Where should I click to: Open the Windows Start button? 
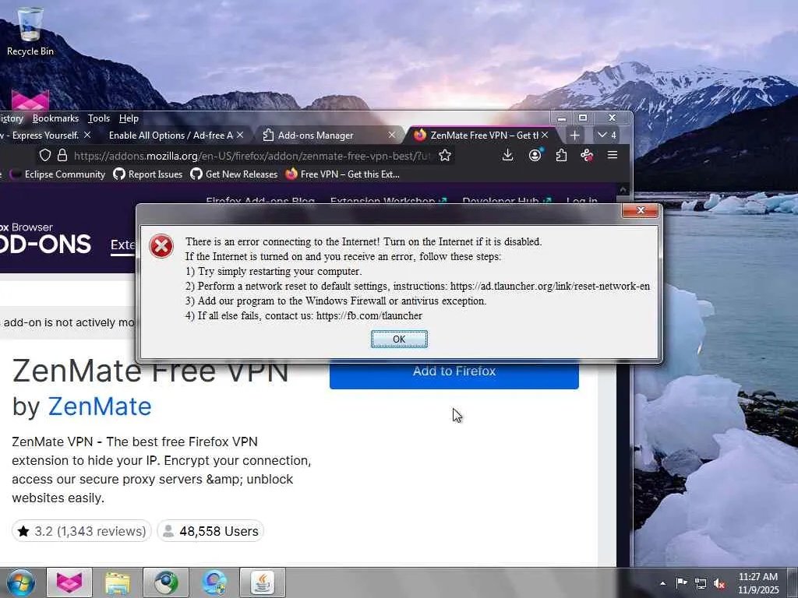pyautogui.click(x=21, y=582)
